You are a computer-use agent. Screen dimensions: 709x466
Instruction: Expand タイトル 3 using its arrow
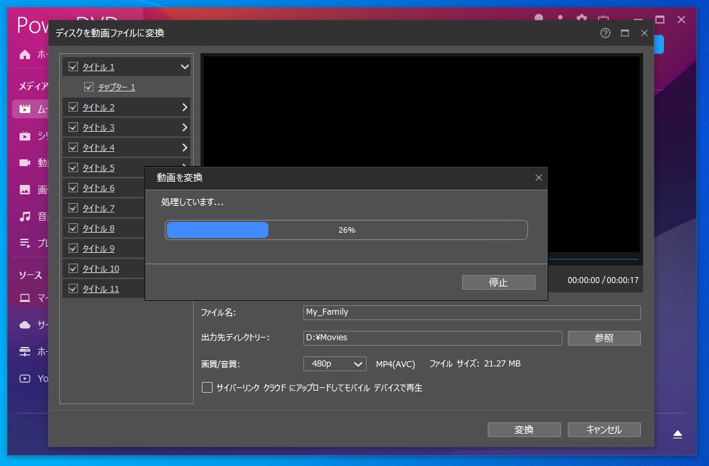[185, 128]
